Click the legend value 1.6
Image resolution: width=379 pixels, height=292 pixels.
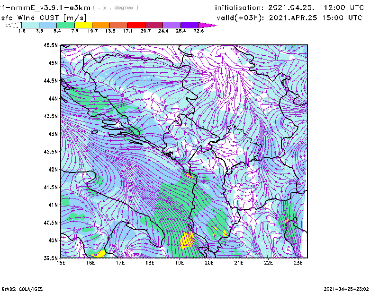pos(22,31)
